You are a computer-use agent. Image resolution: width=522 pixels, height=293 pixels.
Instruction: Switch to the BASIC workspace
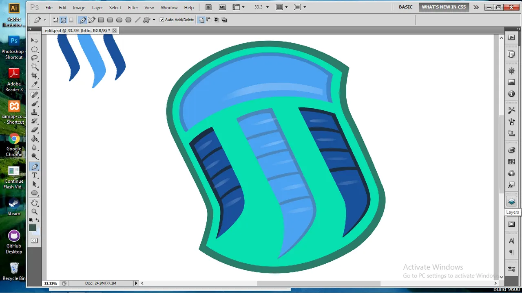pyautogui.click(x=405, y=7)
